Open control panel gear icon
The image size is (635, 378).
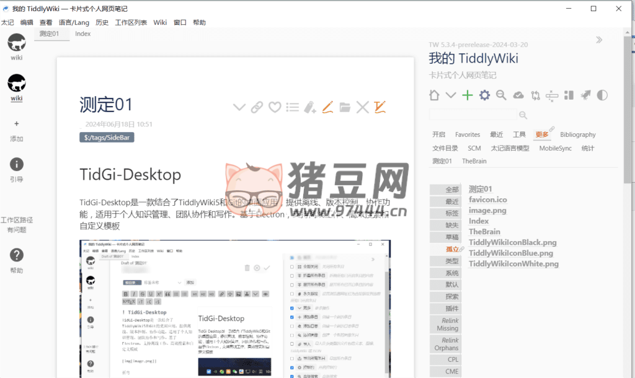484,95
